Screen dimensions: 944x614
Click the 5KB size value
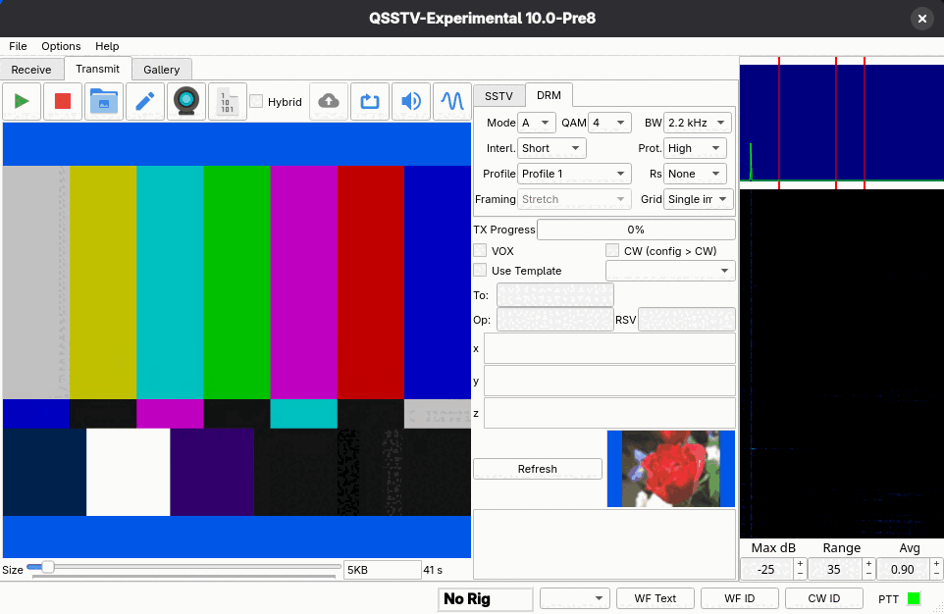pos(382,570)
